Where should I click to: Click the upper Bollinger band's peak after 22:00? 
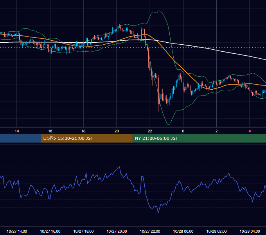[x=159, y=11]
